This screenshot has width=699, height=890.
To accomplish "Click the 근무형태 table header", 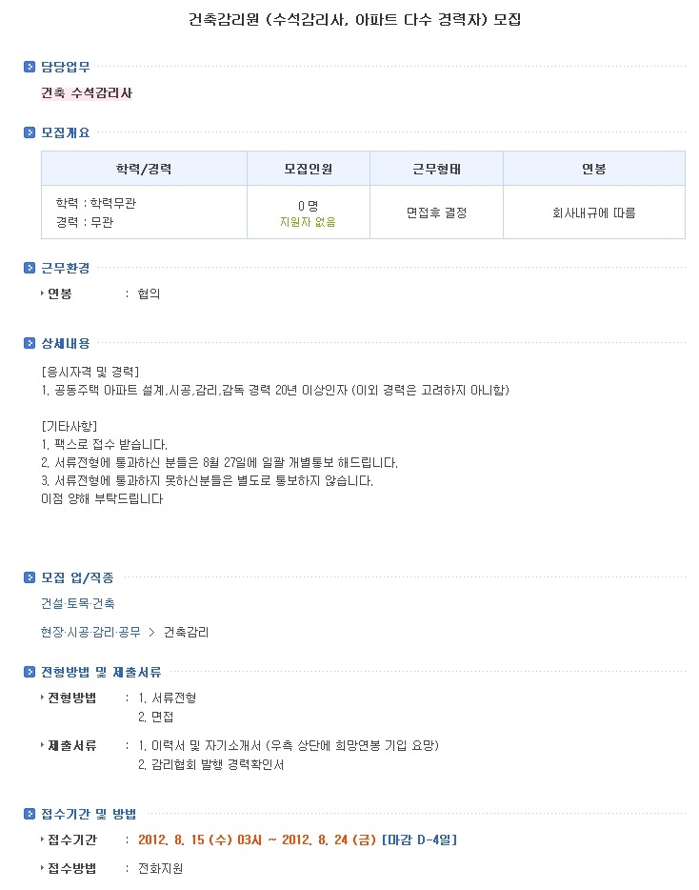I will (437, 169).
